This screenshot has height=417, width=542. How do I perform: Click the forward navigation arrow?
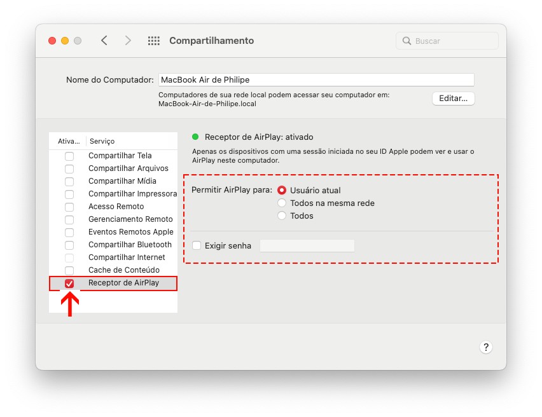[x=128, y=41]
